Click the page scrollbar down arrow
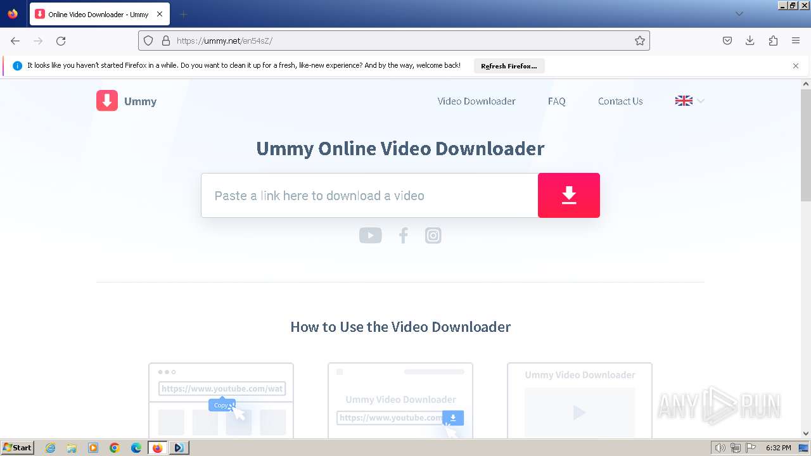The image size is (811, 456). coord(806,433)
